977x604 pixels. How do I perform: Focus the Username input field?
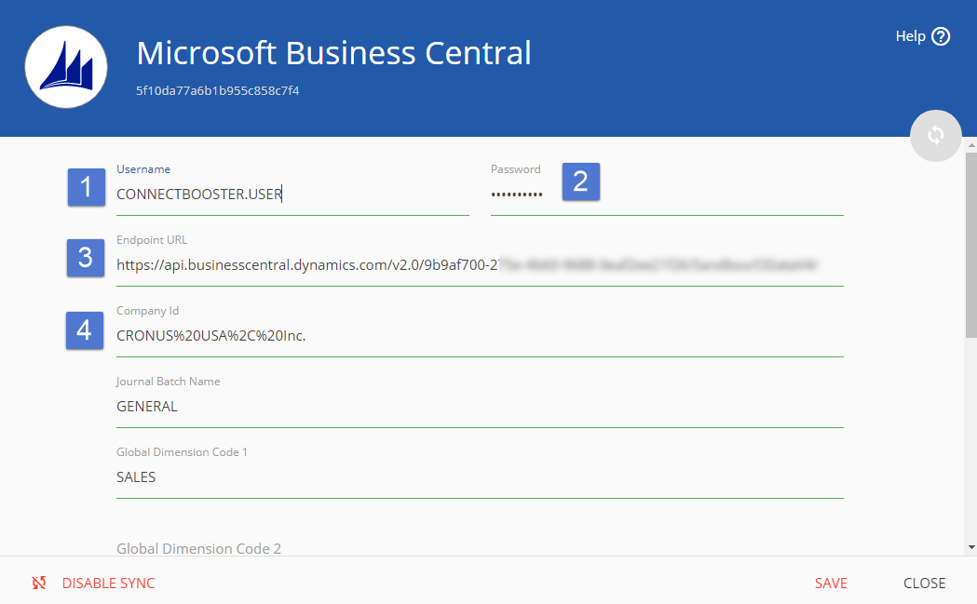292,195
